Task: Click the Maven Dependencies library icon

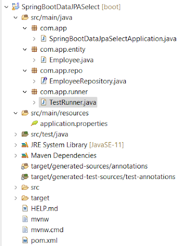Action: [x=25, y=155]
